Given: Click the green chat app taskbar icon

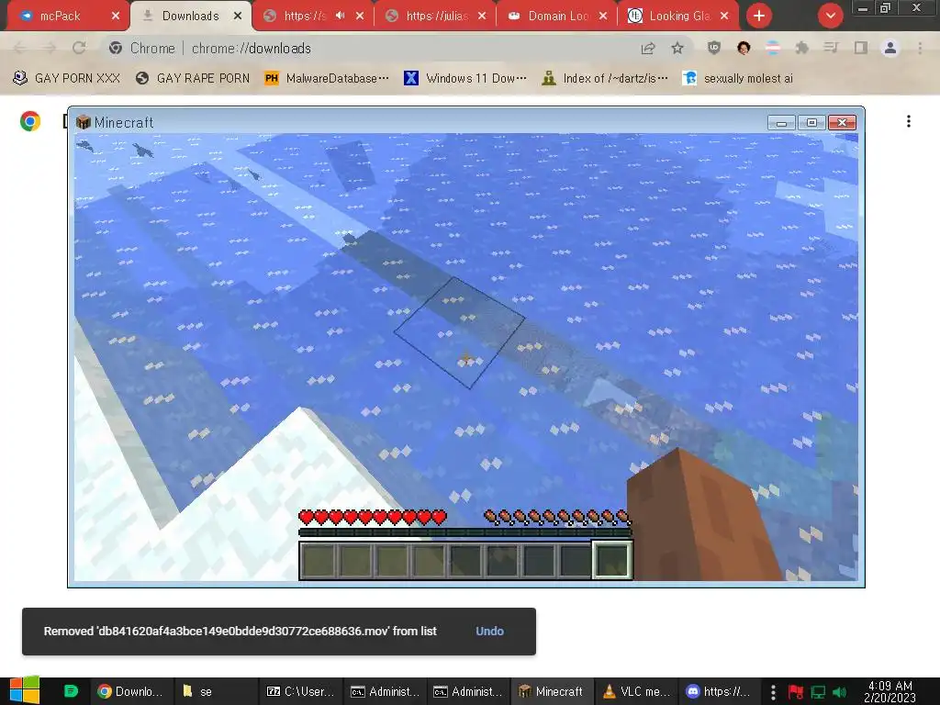Looking at the screenshot, I should [71, 691].
